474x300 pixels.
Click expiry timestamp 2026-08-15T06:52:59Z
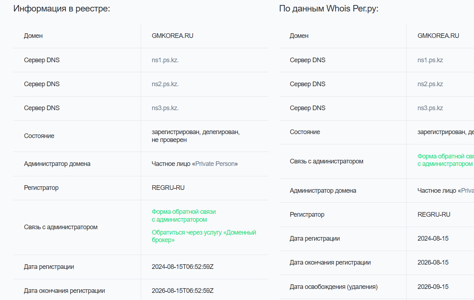182,291
